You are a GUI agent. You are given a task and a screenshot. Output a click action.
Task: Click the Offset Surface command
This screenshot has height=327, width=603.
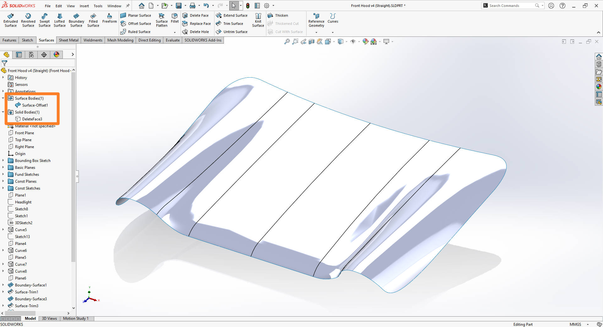pos(136,24)
